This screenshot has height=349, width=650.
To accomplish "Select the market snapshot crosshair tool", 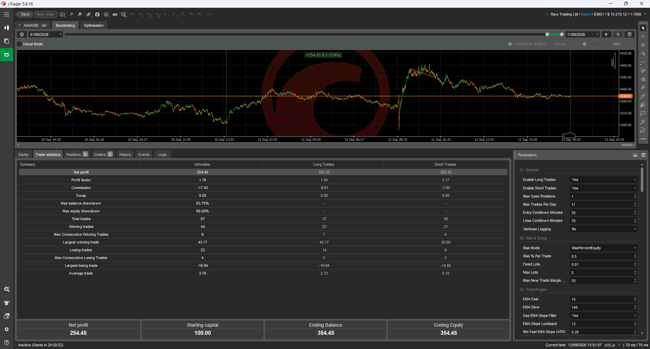I will pyautogui.click(x=643, y=45).
